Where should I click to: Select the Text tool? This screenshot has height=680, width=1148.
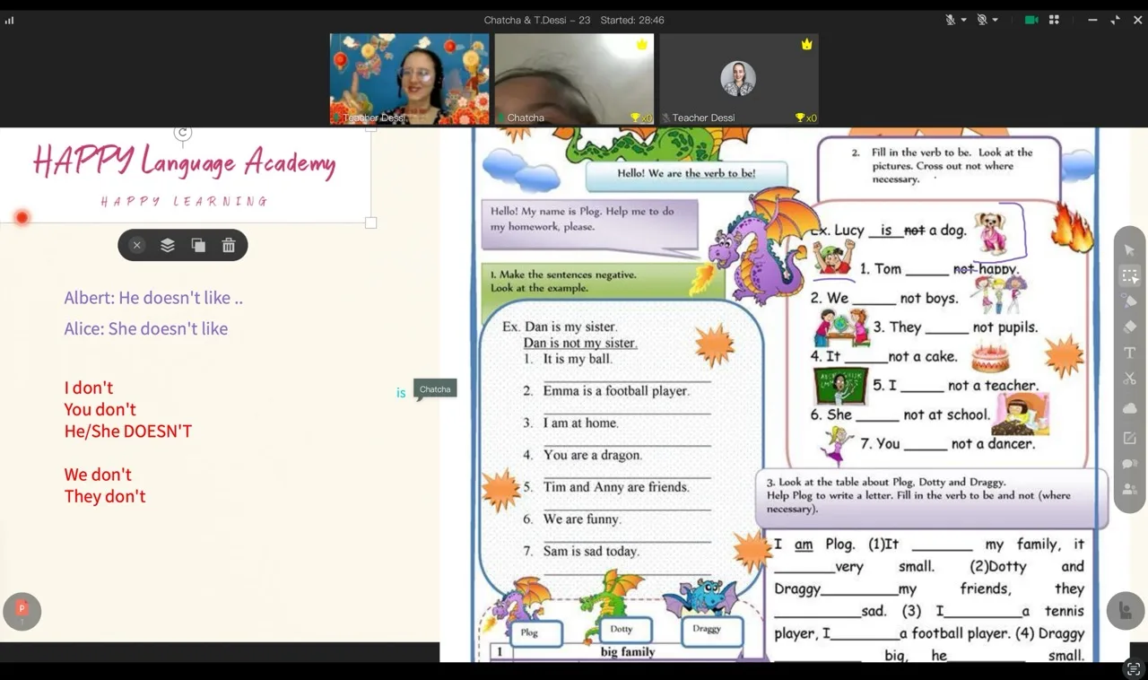coord(1129,353)
